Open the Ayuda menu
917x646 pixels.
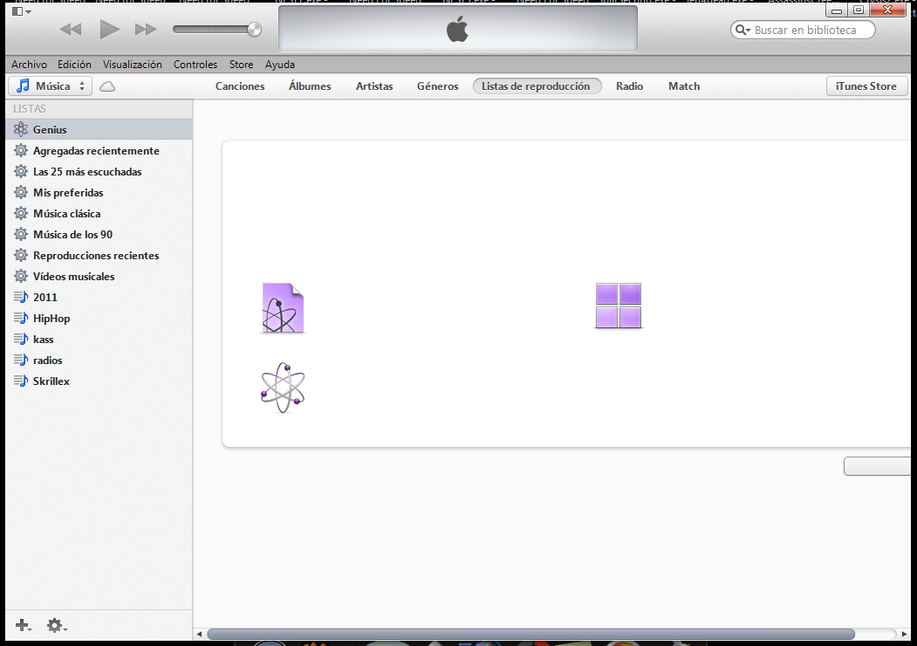point(279,65)
